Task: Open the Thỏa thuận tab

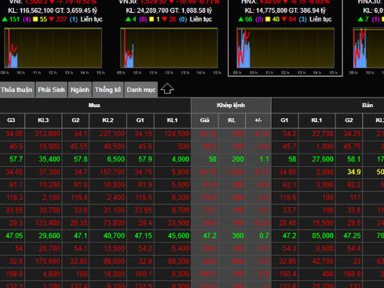Action: 17,90
